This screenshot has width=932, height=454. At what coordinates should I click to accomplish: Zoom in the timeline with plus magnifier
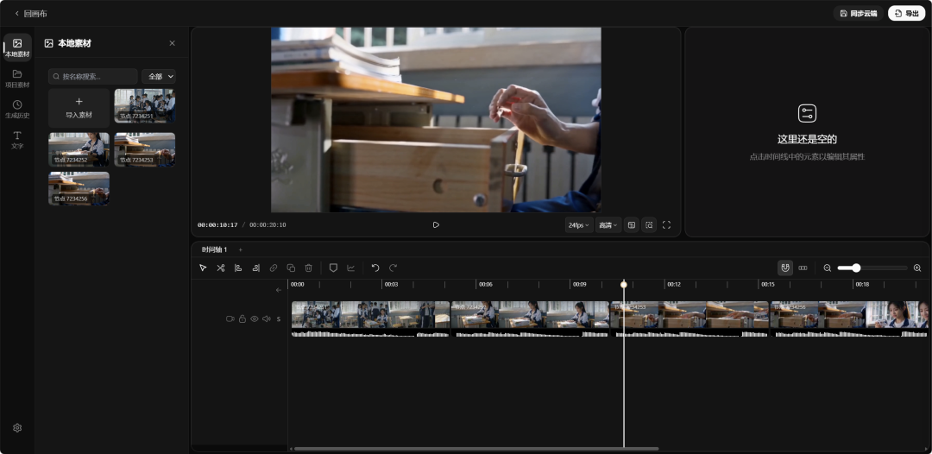tap(917, 268)
